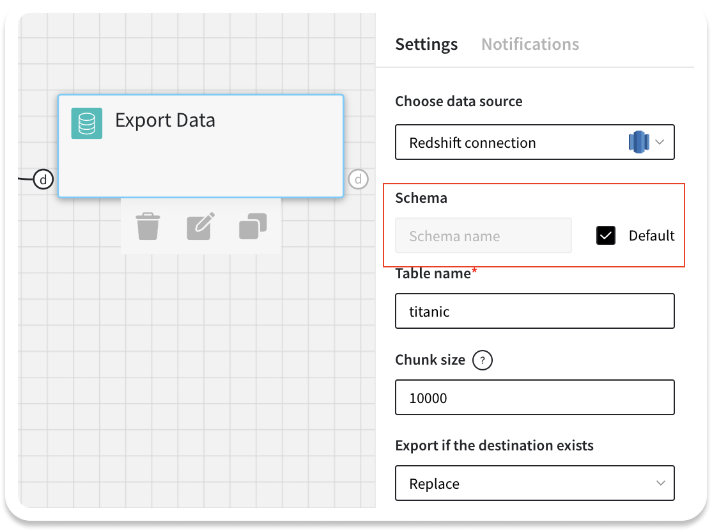
Task: Open the Redshift connection data source dropdown
Action: [534, 142]
